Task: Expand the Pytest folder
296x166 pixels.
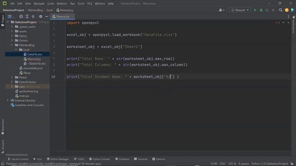Action: [12, 77]
